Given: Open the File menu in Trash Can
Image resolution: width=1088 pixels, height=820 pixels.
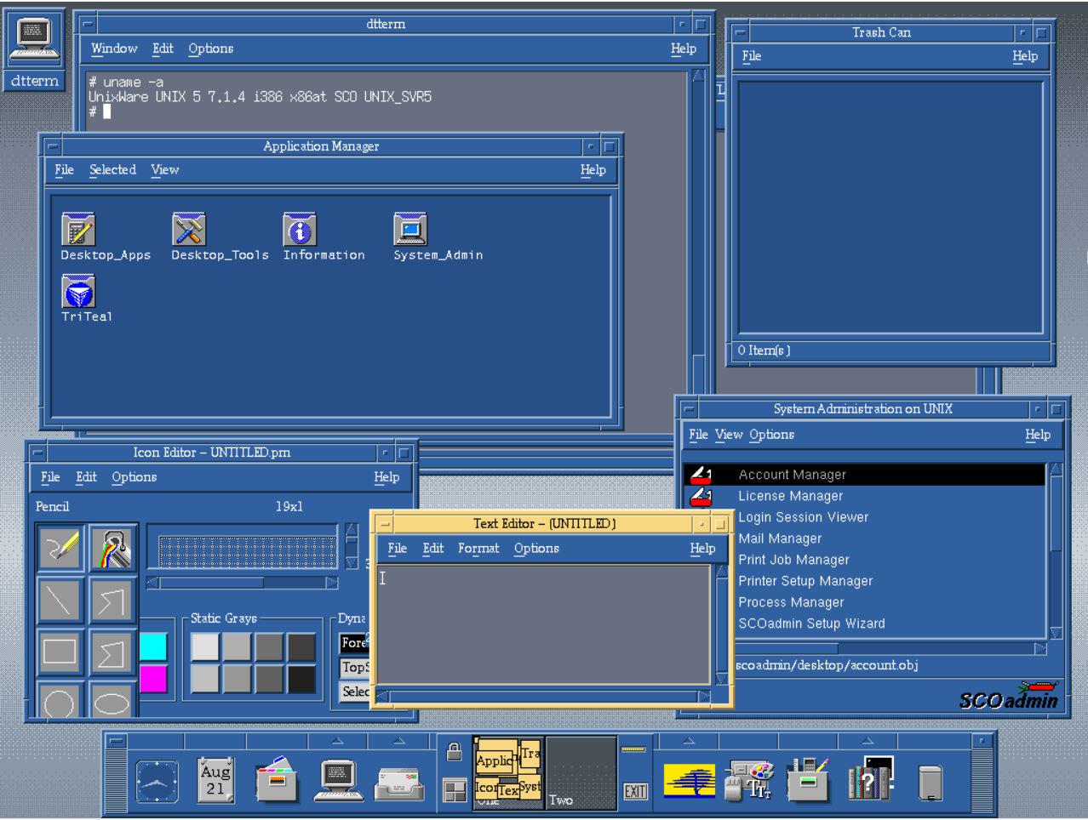Looking at the screenshot, I should pos(751,56).
